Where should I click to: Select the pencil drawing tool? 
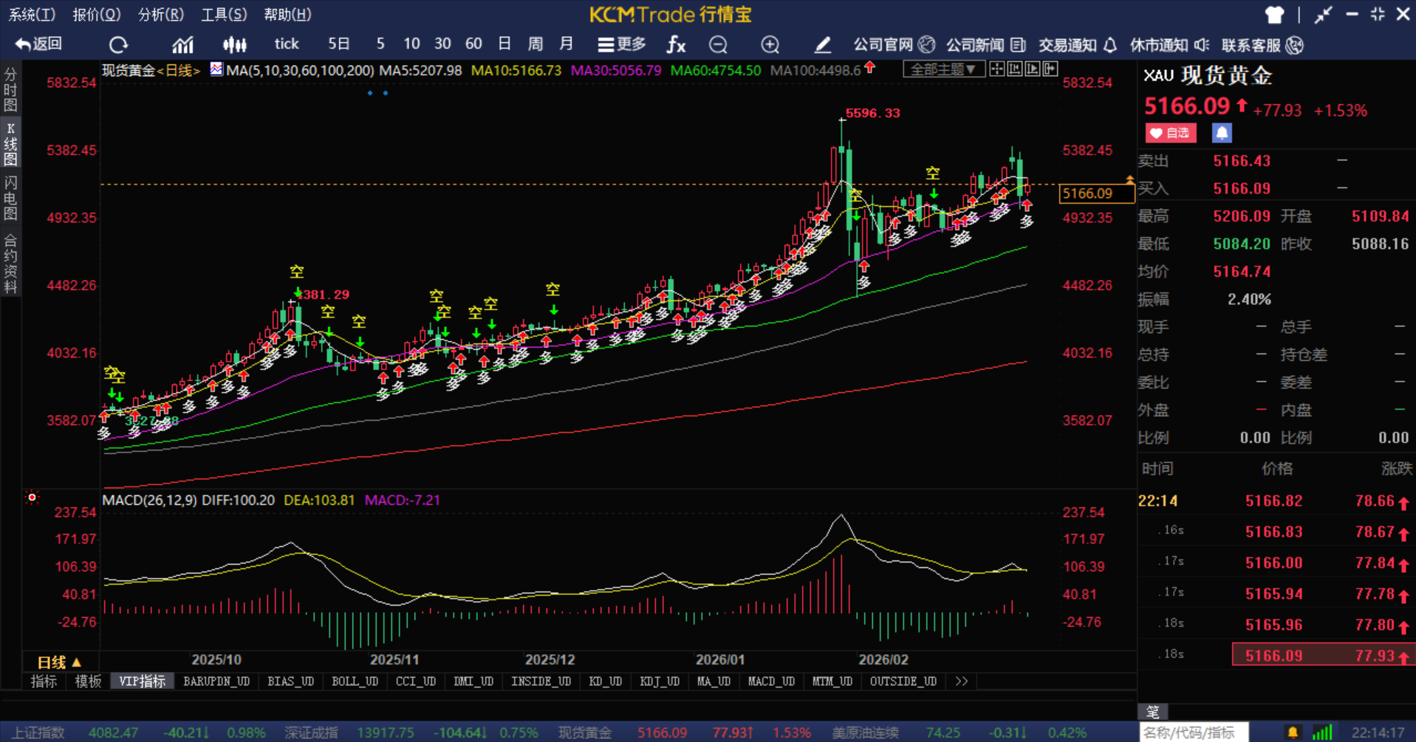pos(822,45)
